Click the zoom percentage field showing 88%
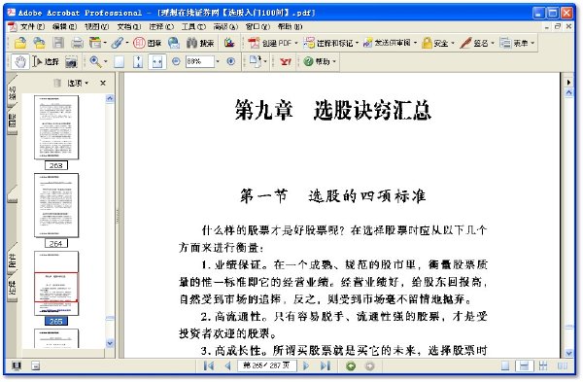The image size is (583, 382). point(200,61)
